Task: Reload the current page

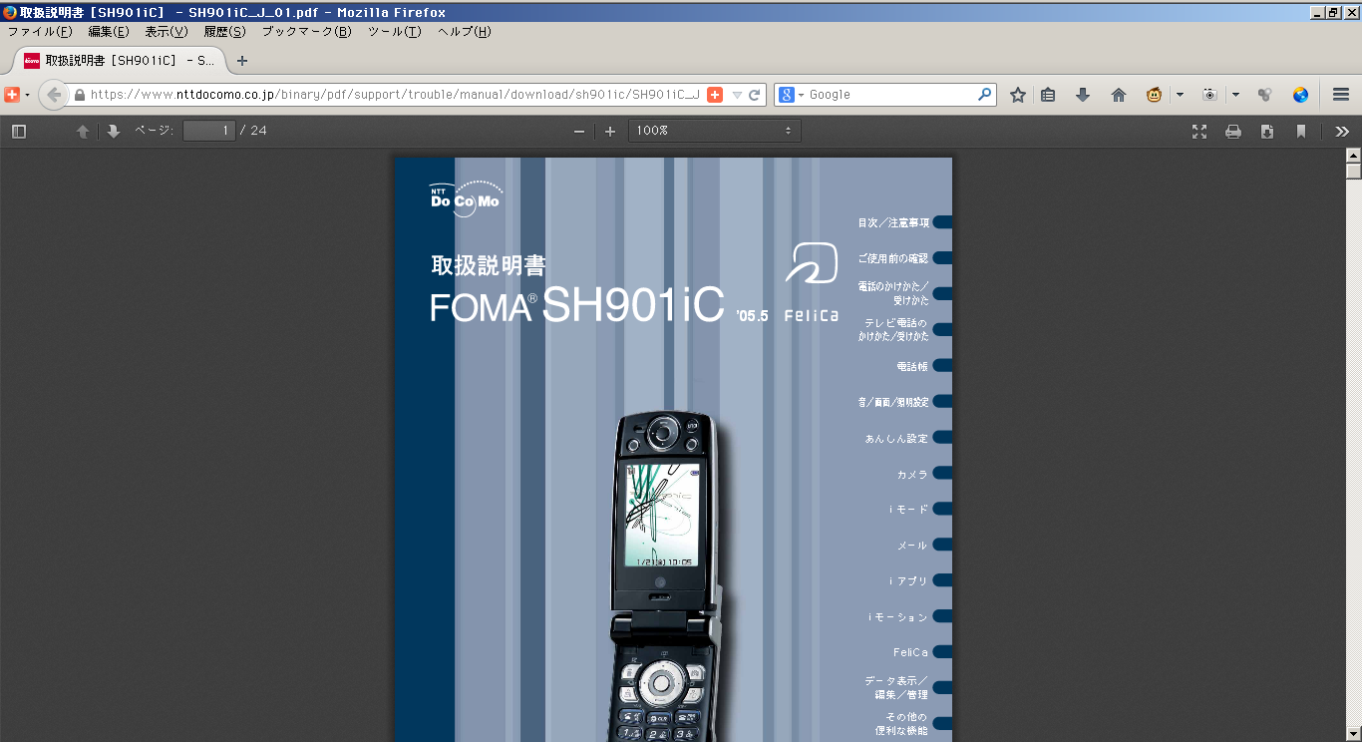Action: click(x=755, y=95)
